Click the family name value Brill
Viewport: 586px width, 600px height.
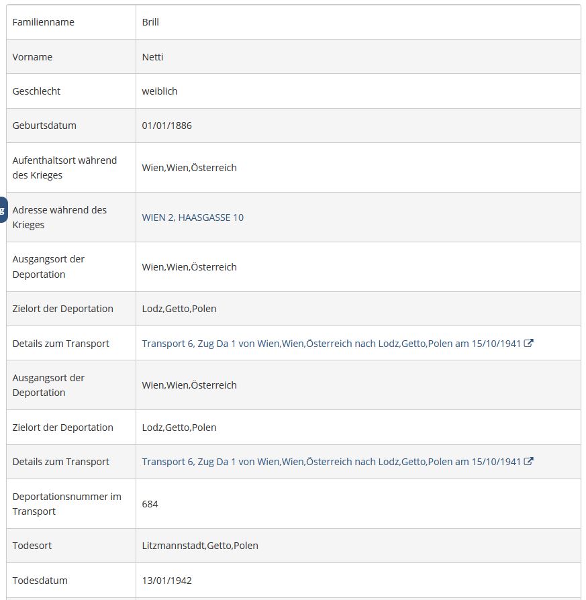click(150, 22)
